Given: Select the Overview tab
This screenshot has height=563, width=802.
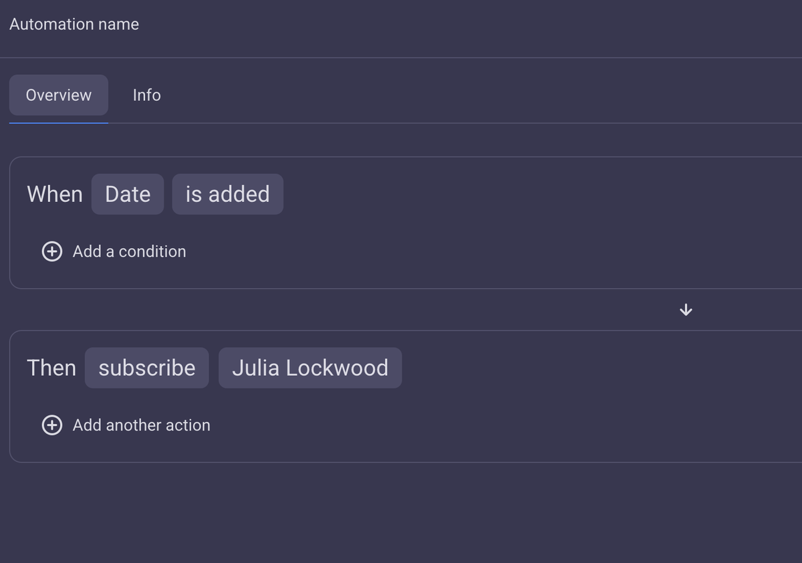Looking at the screenshot, I should (x=59, y=95).
